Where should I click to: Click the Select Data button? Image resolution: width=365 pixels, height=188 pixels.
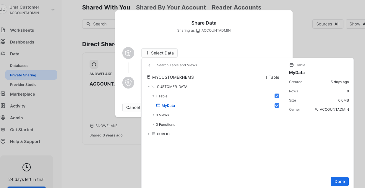tap(159, 53)
